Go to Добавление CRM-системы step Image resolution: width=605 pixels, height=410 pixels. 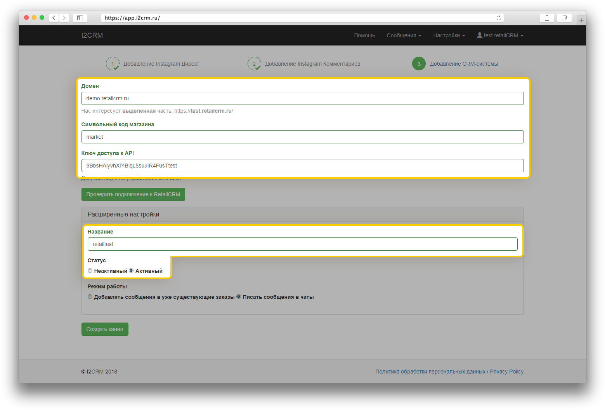click(x=464, y=64)
